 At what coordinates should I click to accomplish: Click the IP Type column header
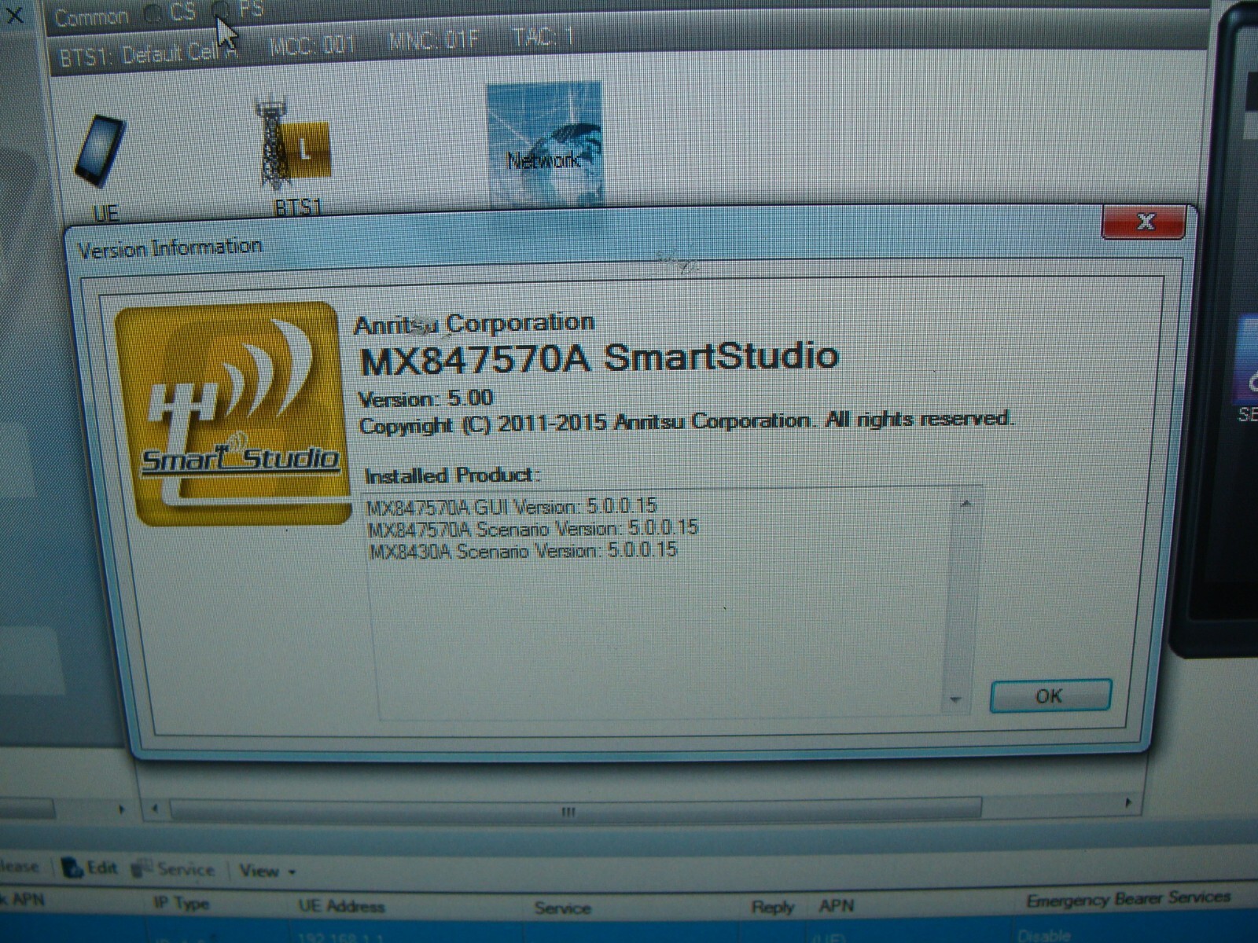coord(182,904)
